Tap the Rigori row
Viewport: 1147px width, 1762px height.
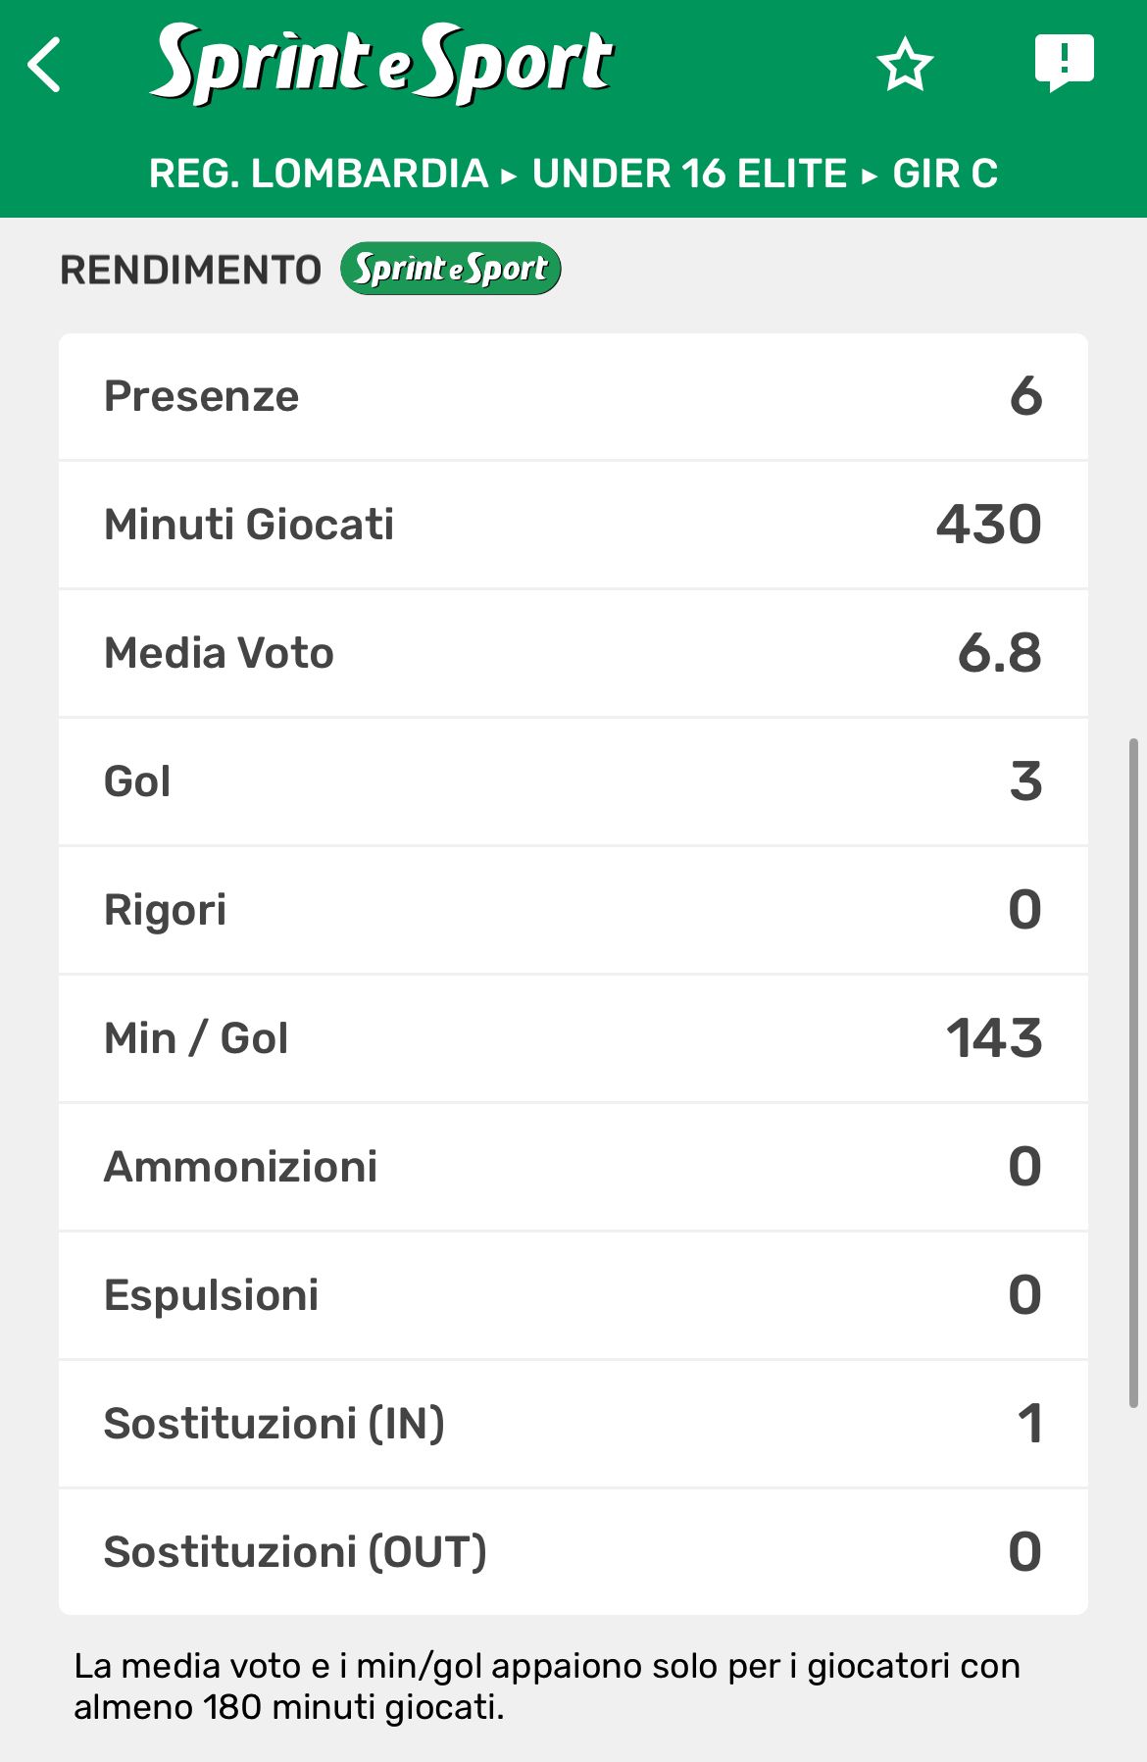573,910
